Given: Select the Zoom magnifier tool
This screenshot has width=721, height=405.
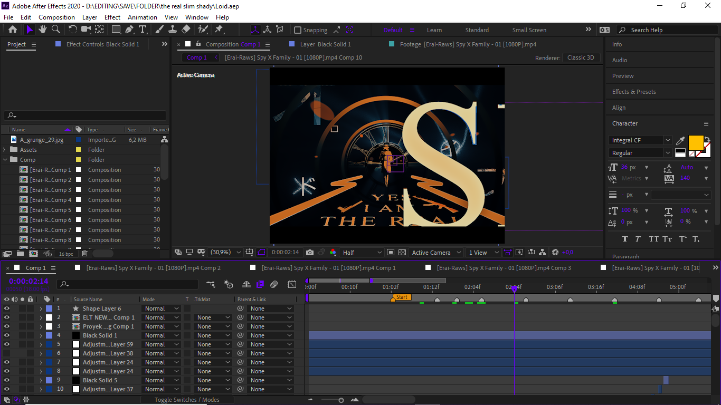Looking at the screenshot, I should 55,30.
